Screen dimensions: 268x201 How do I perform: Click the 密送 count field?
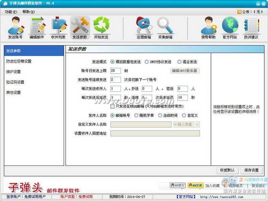(x=183, y=88)
